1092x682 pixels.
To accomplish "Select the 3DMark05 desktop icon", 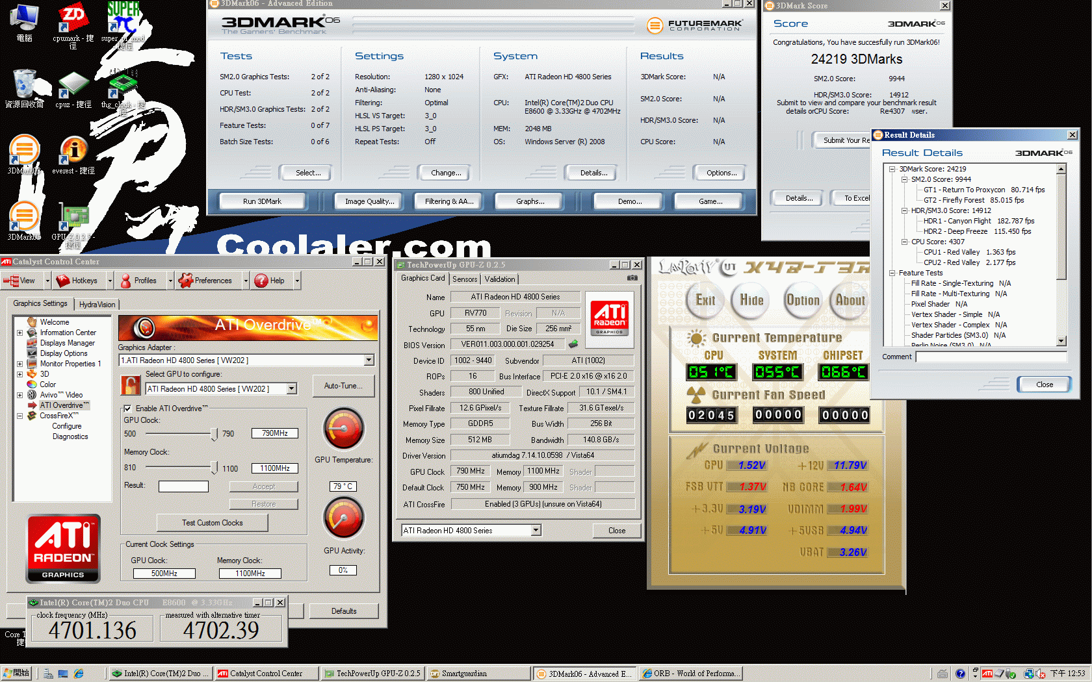I will [x=24, y=221].
